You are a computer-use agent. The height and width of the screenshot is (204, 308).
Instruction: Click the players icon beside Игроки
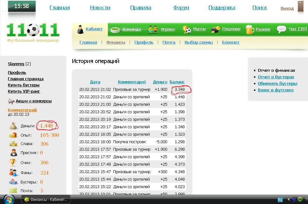tap(153, 29)
